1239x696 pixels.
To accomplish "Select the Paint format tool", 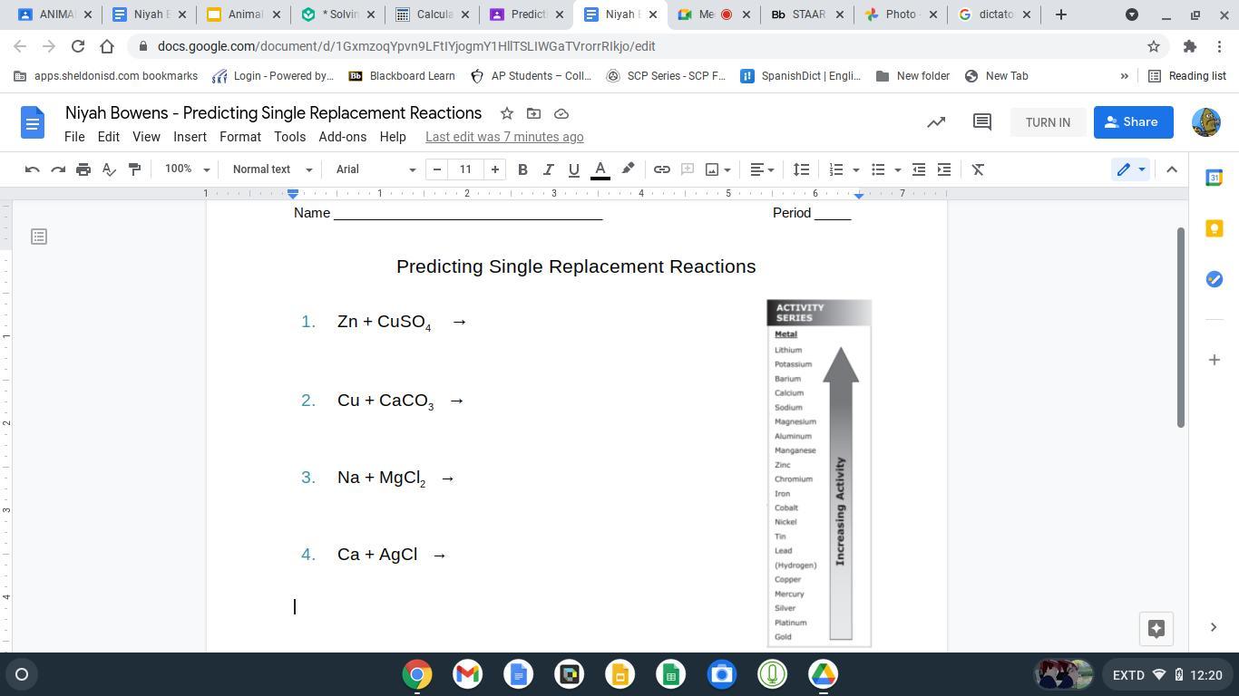I will coord(134,169).
